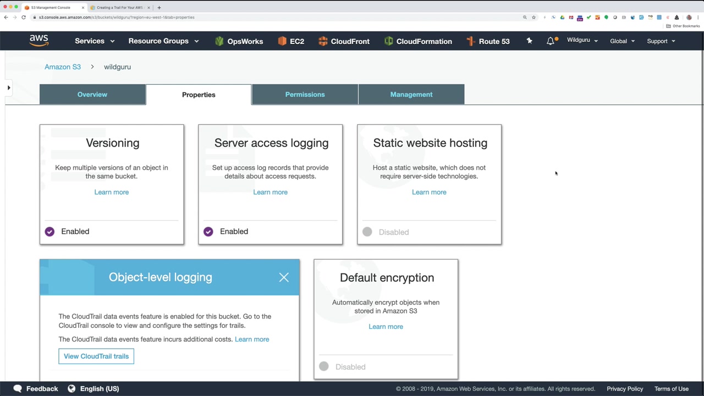704x396 pixels.
Task: Open the Support dropdown menu
Action: 661,41
